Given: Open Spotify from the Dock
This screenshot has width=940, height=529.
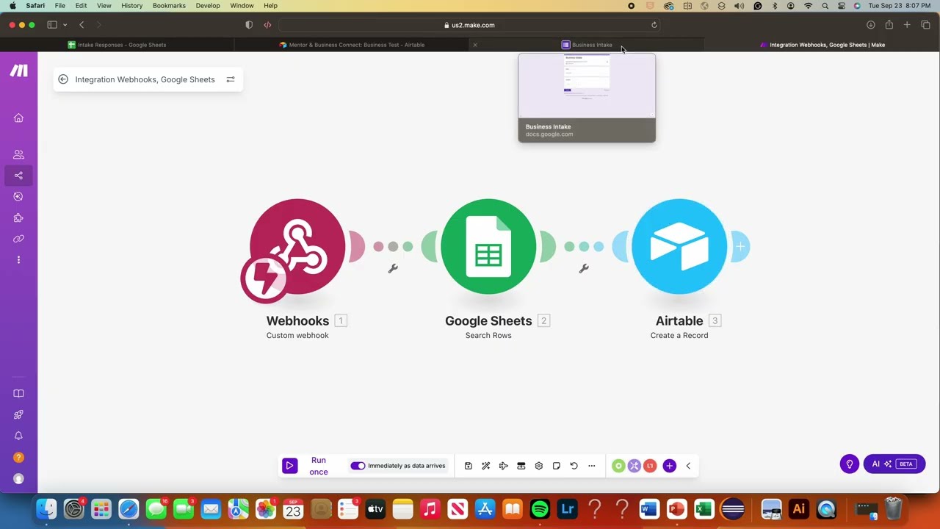Looking at the screenshot, I should click(x=540, y=508).
